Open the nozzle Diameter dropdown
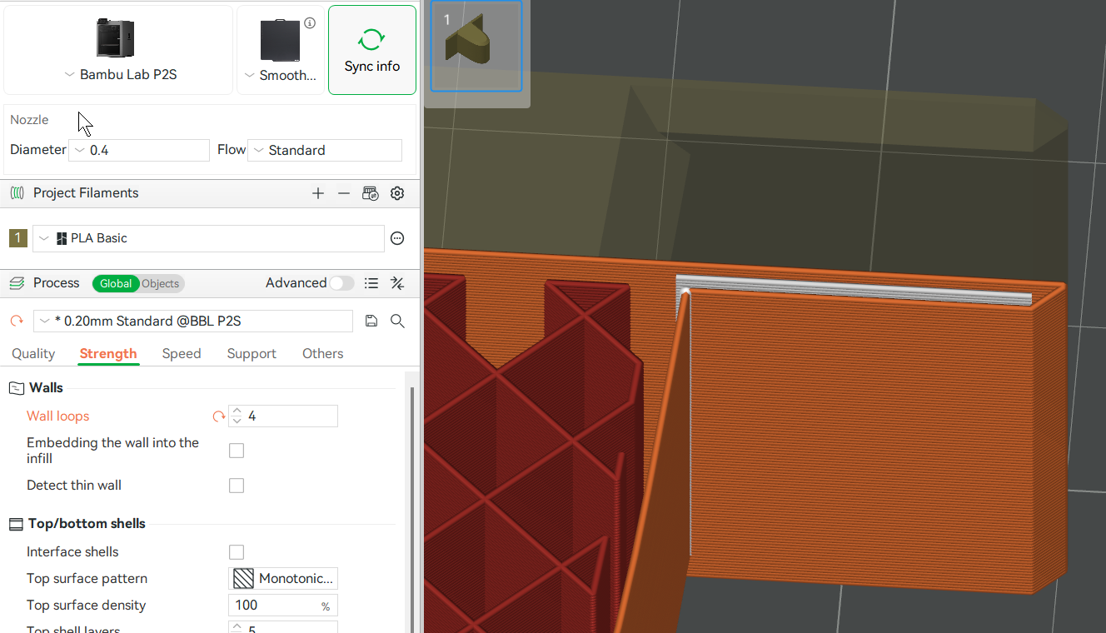This screenshot has width=1106, height=633. click(139, 150)
